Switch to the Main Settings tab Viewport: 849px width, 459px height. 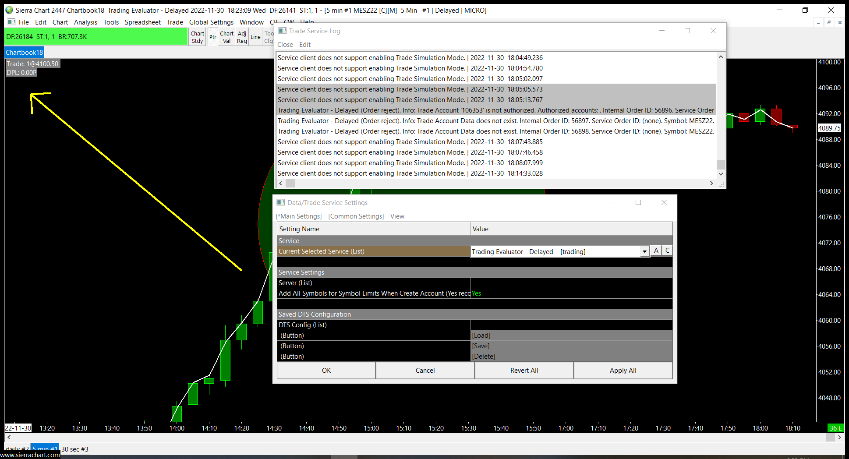(299, 216)
